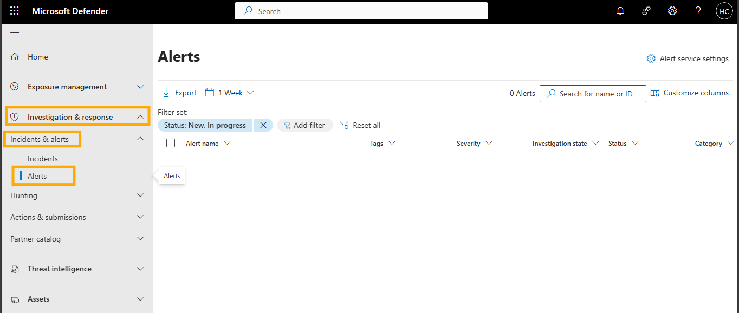This screenshot has height=313, width=739.
Task: Open the 1 Week time range dropdown
Action: pos(230,93)
